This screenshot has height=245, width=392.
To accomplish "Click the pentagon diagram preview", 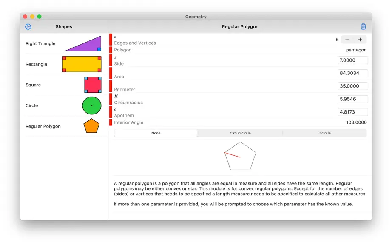I will pyautogui.click(x=240, y=156).
